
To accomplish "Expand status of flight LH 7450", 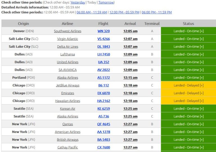I will [x=188, y=54].
